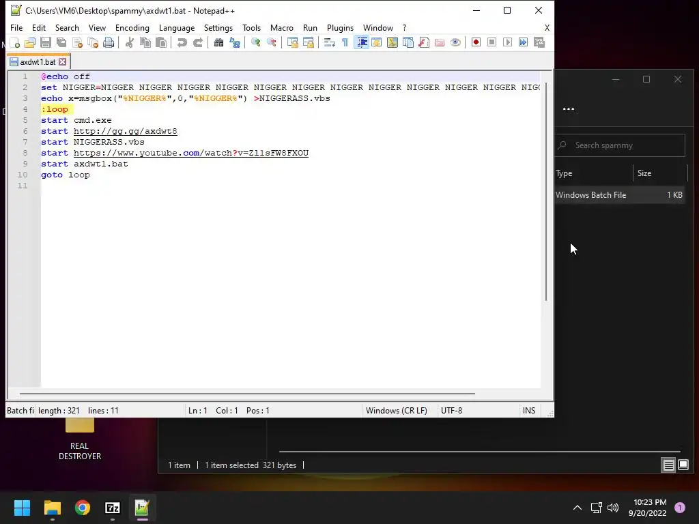Click the Type column header in Explorer

click(593, 173)
